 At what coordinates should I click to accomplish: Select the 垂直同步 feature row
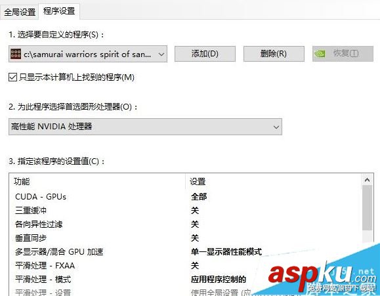click(185, 238)
